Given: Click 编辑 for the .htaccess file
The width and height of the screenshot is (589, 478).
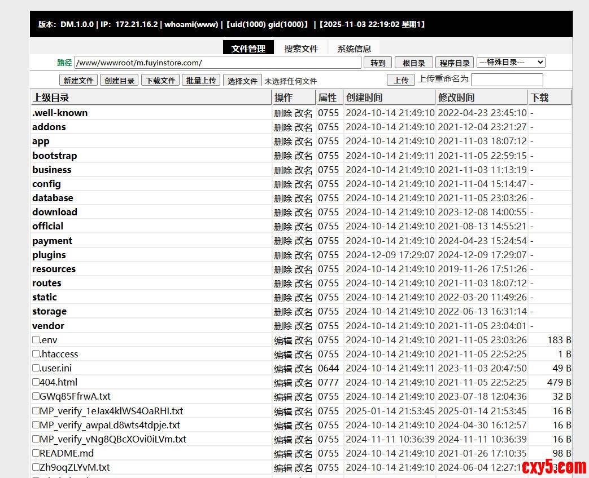Looking at the screenshot, I should click(x=283, y=354).
